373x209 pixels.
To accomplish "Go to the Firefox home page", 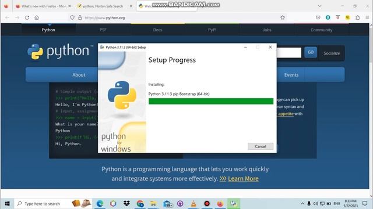I will 37,17.
